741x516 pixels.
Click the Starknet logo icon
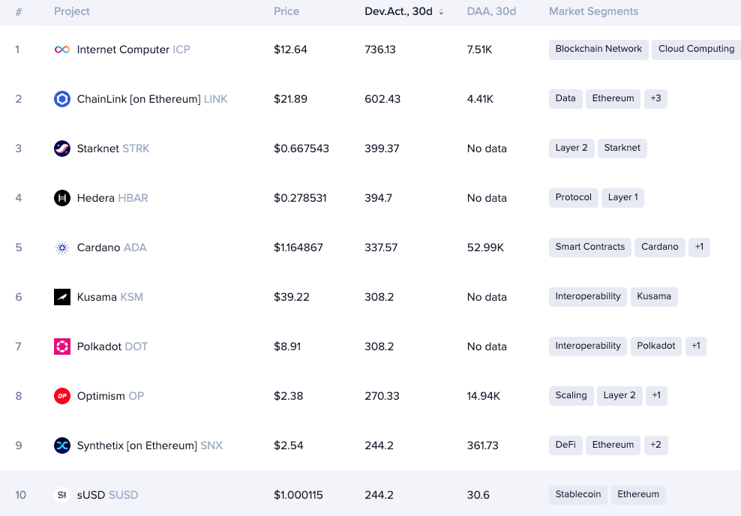(62, 148)
